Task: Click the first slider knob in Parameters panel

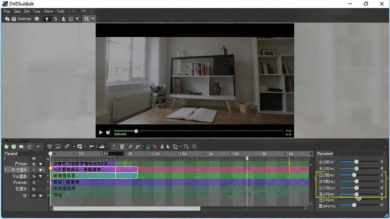Action: tap(356, 162)
